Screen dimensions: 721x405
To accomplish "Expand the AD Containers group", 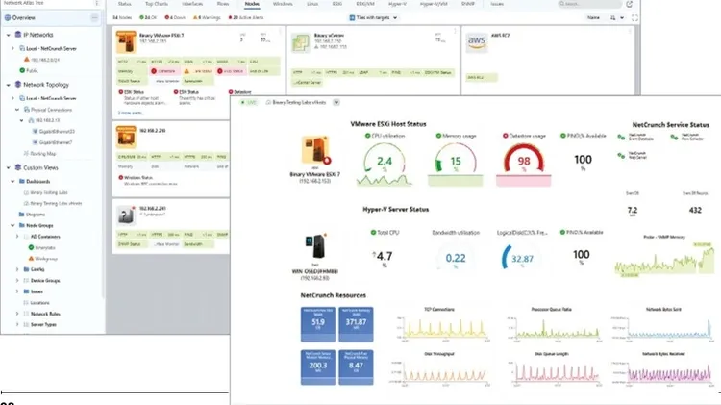I will (17, 236).
